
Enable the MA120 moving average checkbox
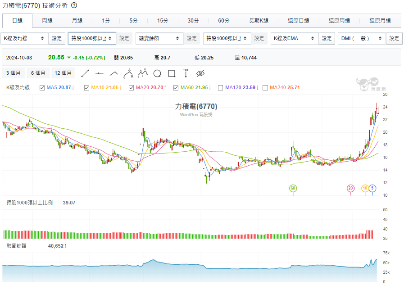click(x=219, y=88)
